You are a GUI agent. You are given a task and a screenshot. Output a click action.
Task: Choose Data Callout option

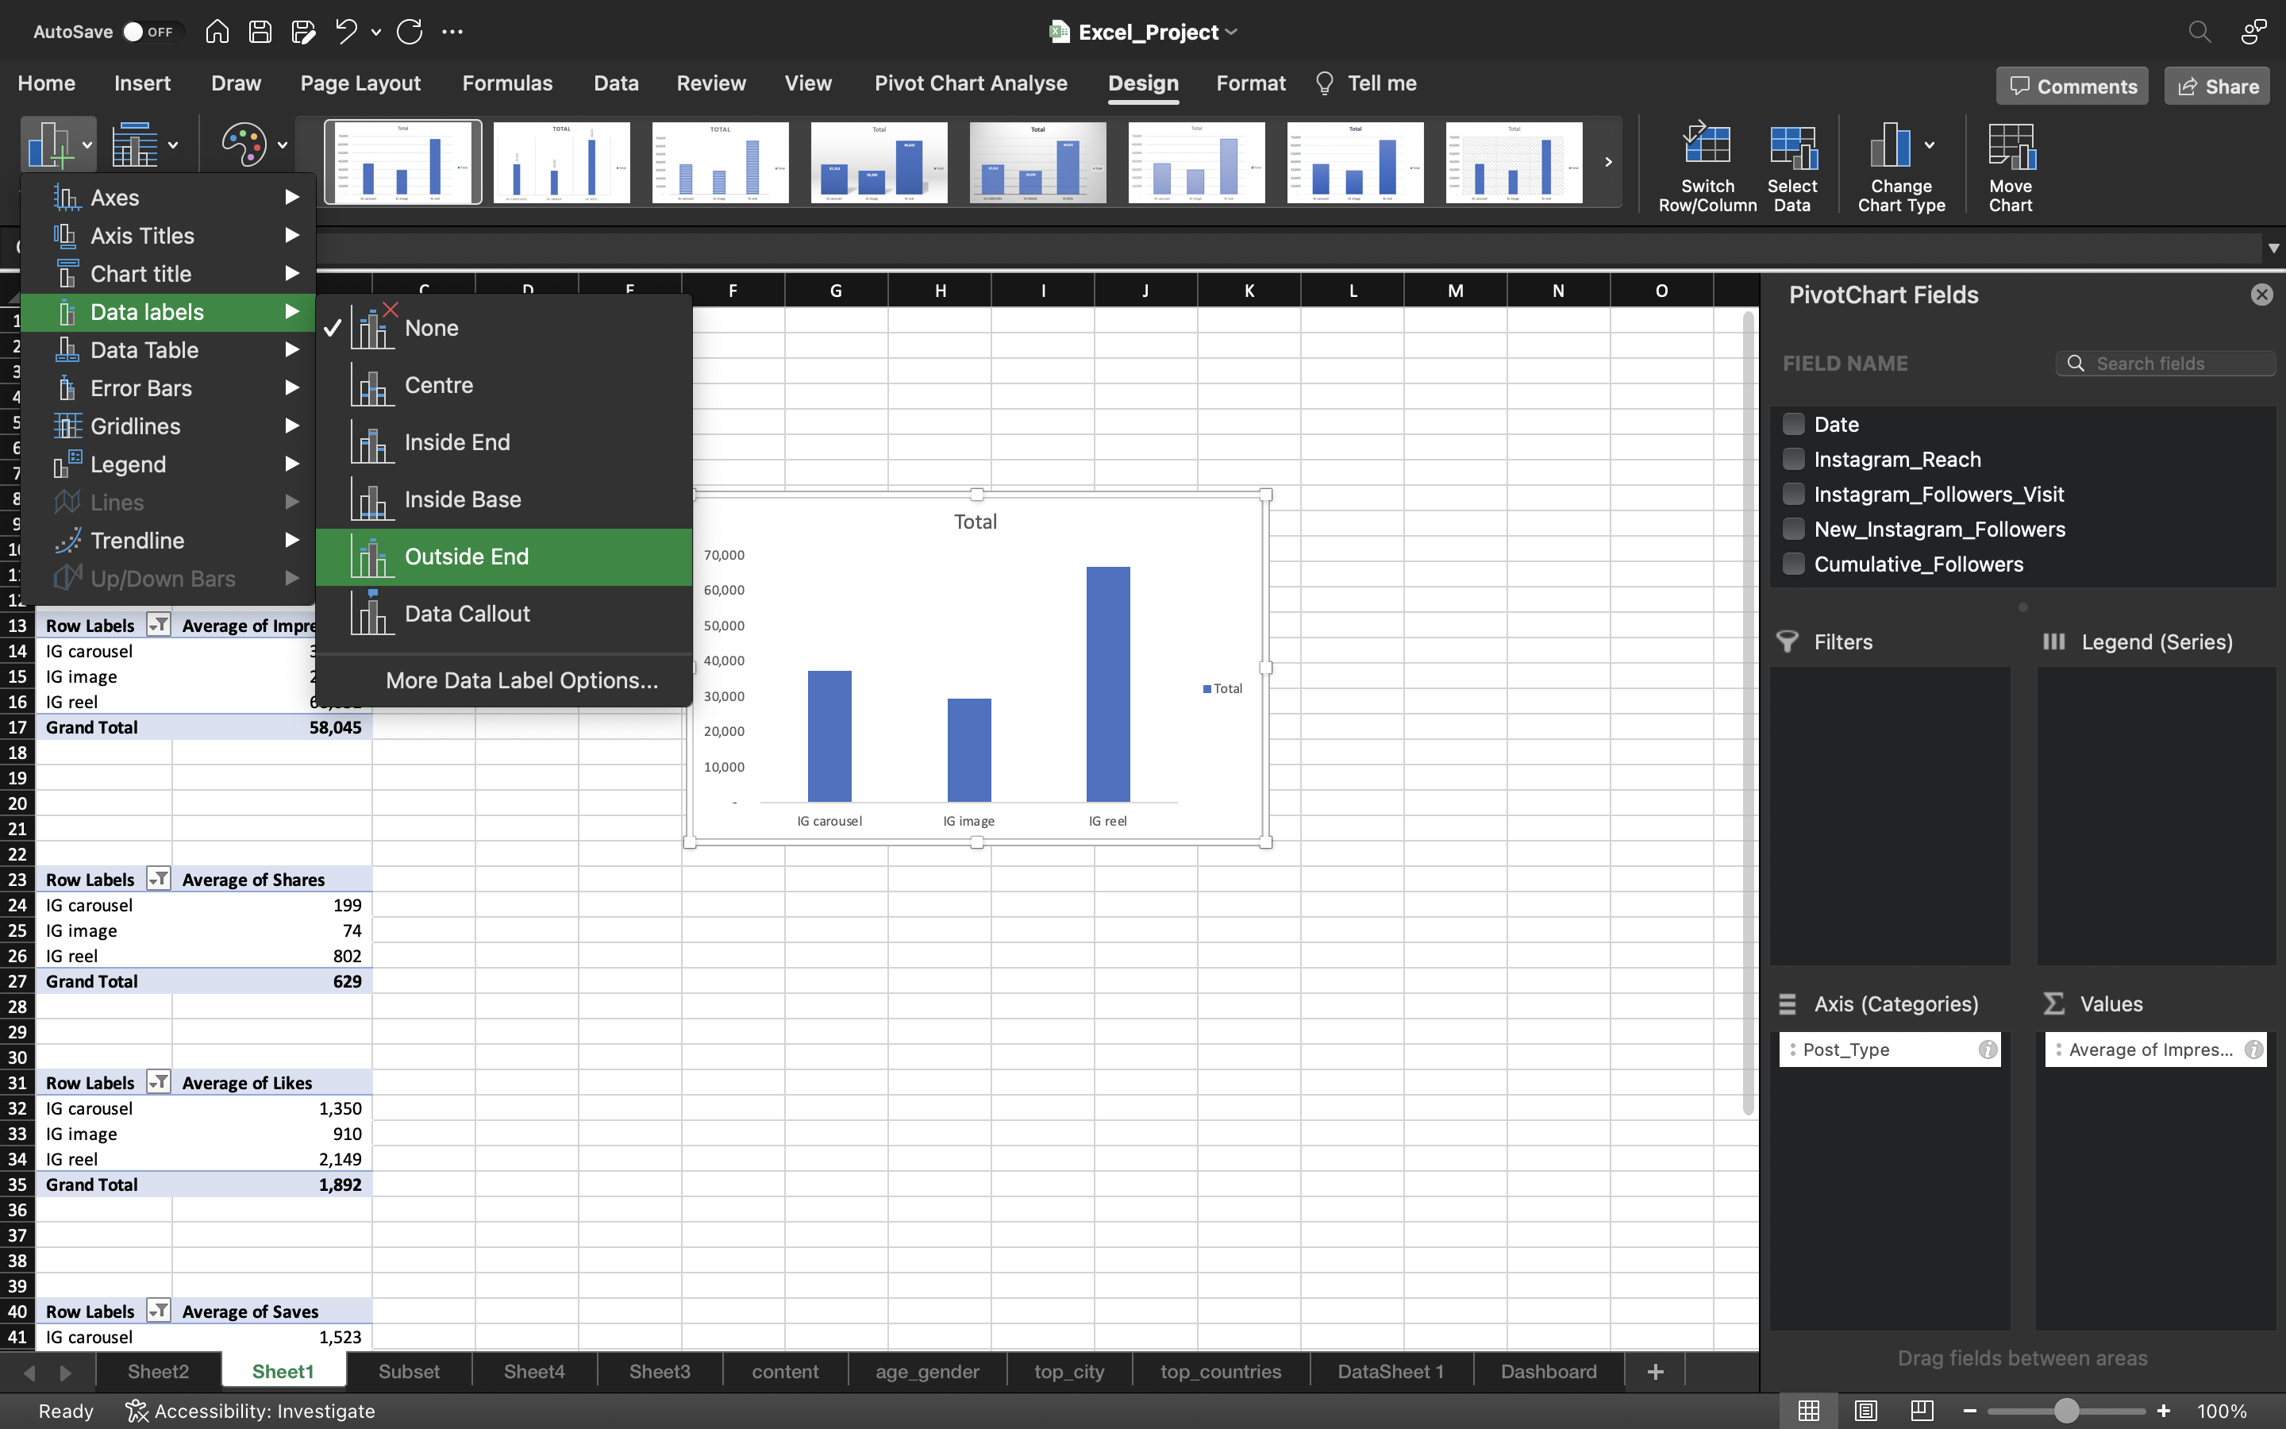[x=505, y=614]
